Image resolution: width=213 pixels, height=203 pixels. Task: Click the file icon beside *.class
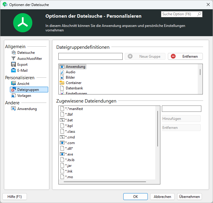pyautogui.click(x=62, y=132)
